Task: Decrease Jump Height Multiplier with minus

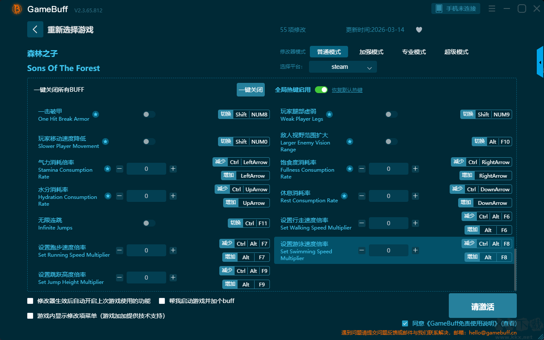Action: [119, 278]
